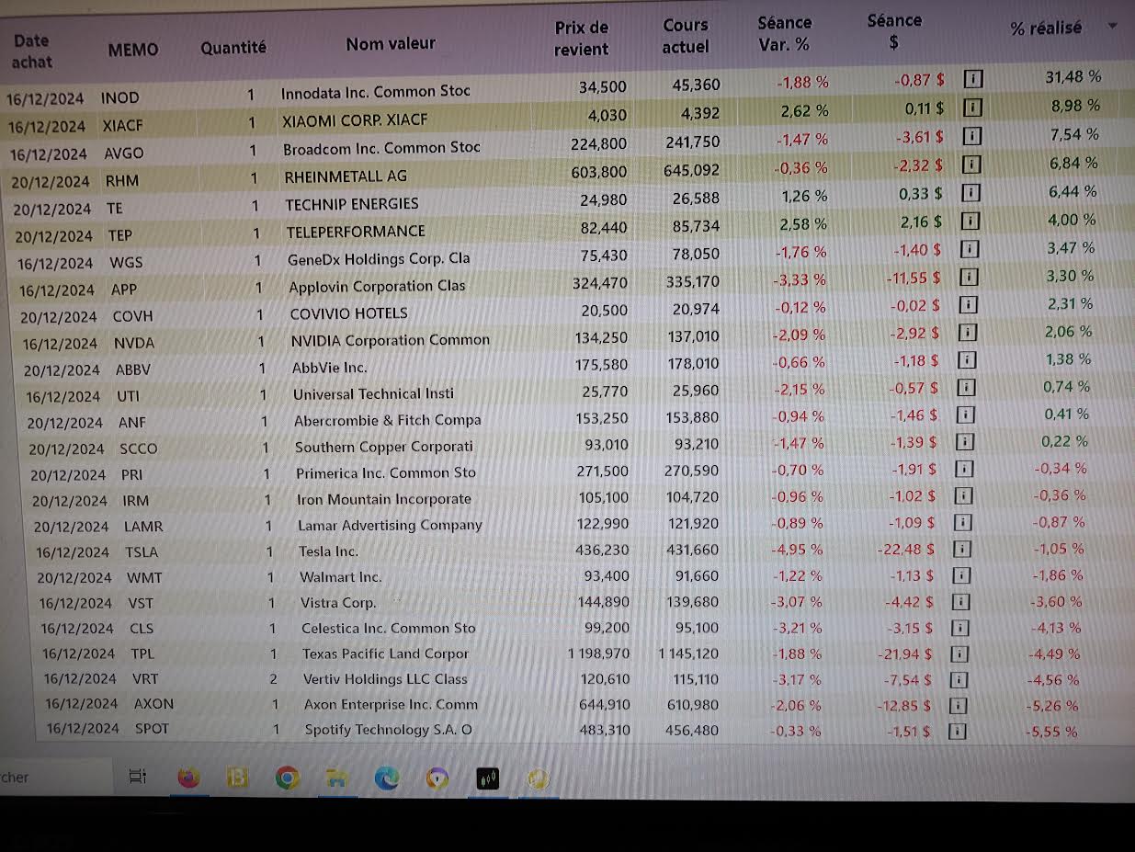The height and width of the screenshot is (852, 1135).
Task: Click the "645,092" current price cell
Action: [693, 170]
